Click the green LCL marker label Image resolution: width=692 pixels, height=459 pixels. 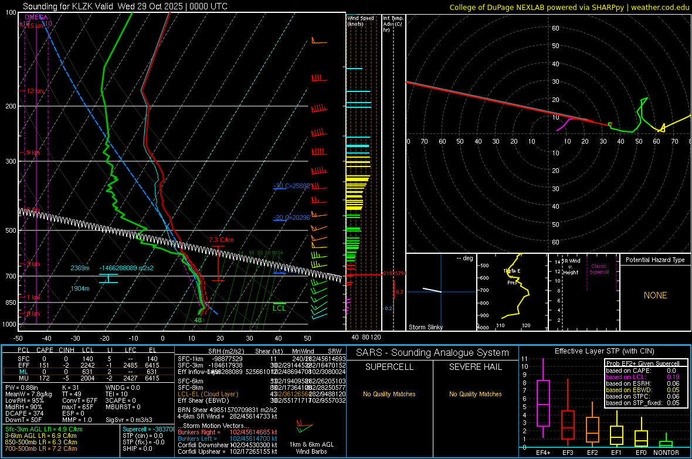(279, 308)
